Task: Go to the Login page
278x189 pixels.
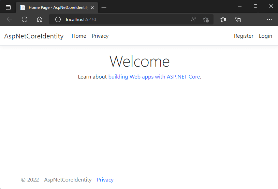Action: point(265,36)
